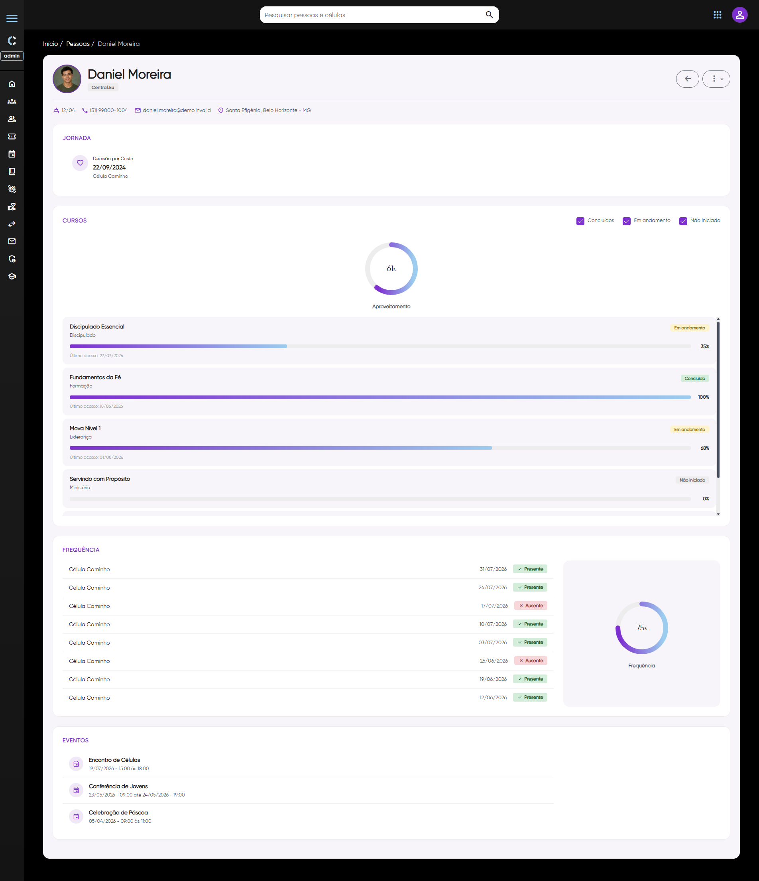Go to Pessoas breadcrumb
Viewport: 759px width, 881px height.
78,43
